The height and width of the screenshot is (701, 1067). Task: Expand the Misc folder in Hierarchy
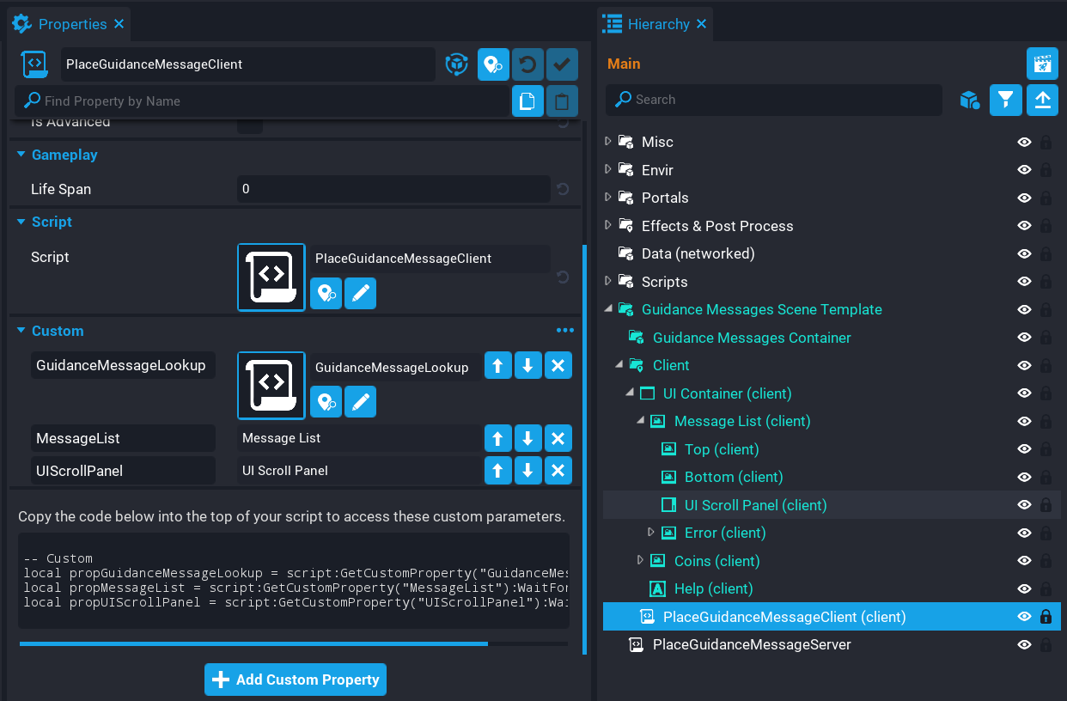pos(608,142)
